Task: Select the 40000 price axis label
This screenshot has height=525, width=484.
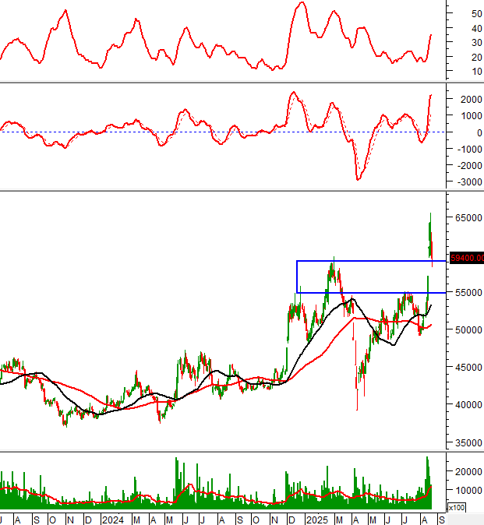Action: coord(468,405)
